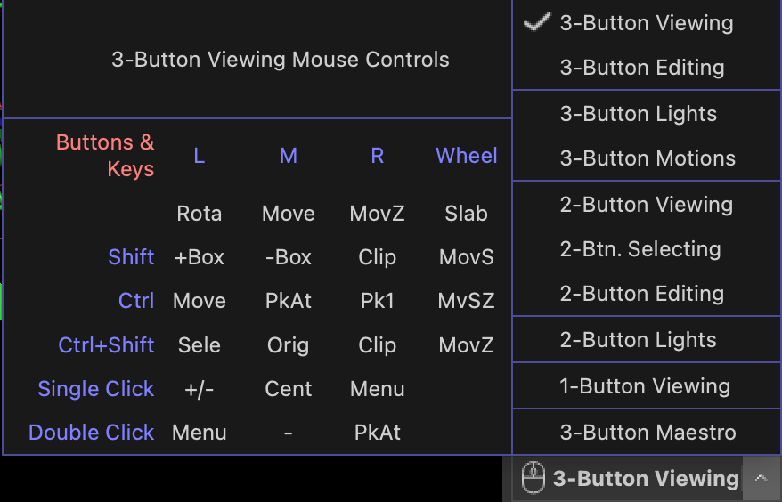The image size is (782, 502).
Task: Choose 1-Button Viewing mode
Action: (645, 386)
